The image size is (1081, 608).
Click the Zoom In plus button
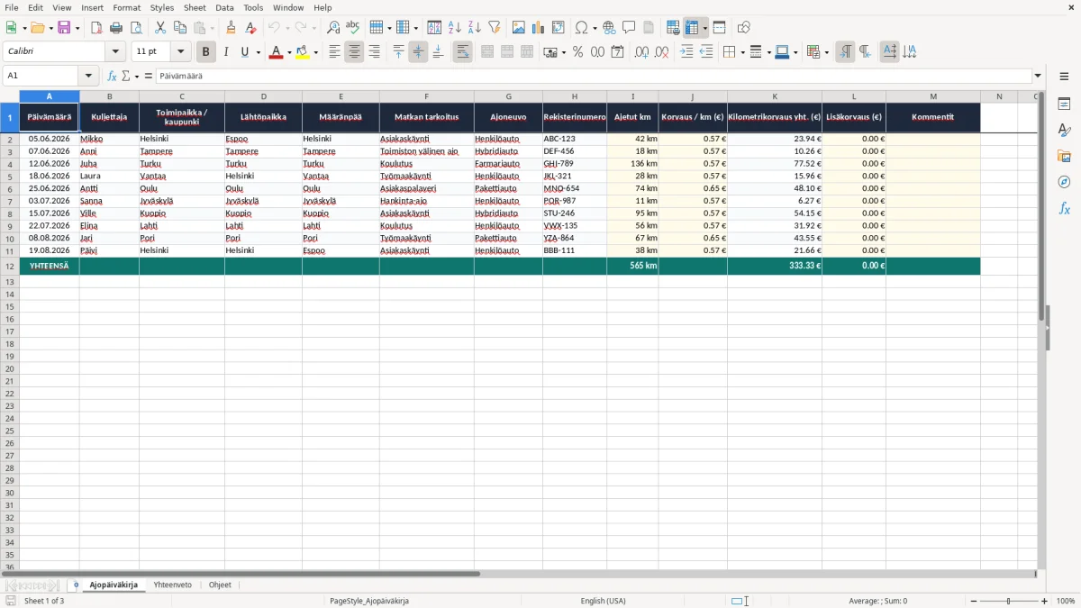1045,601
